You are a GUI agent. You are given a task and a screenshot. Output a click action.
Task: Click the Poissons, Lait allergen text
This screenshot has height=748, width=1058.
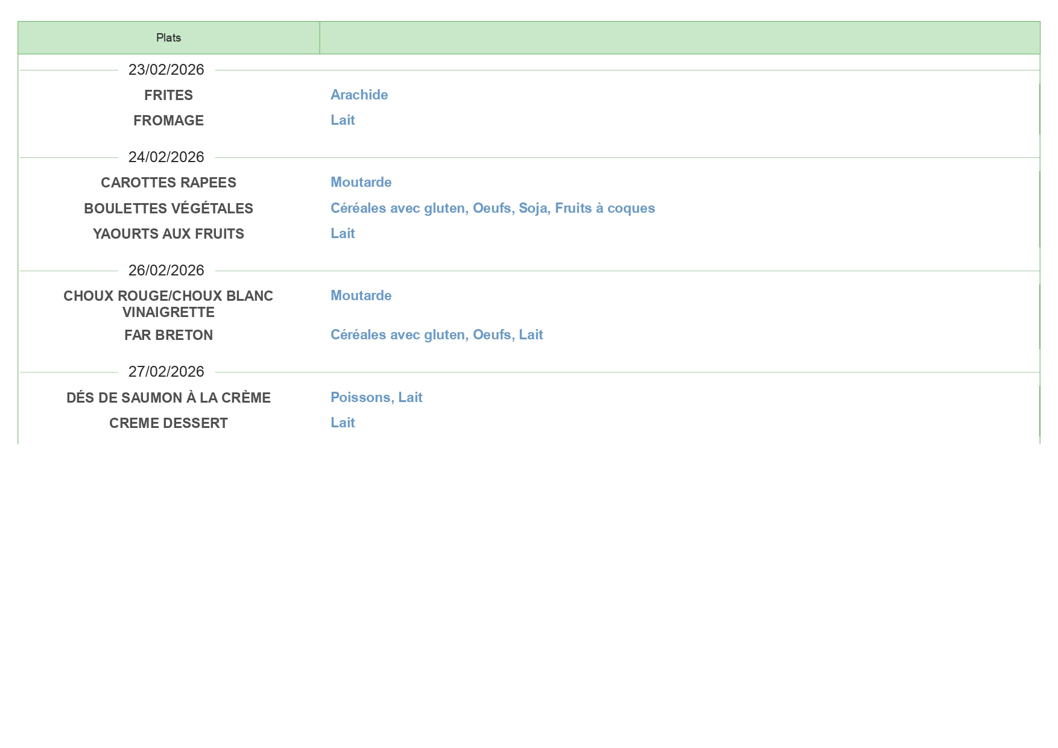pos(376,398)
